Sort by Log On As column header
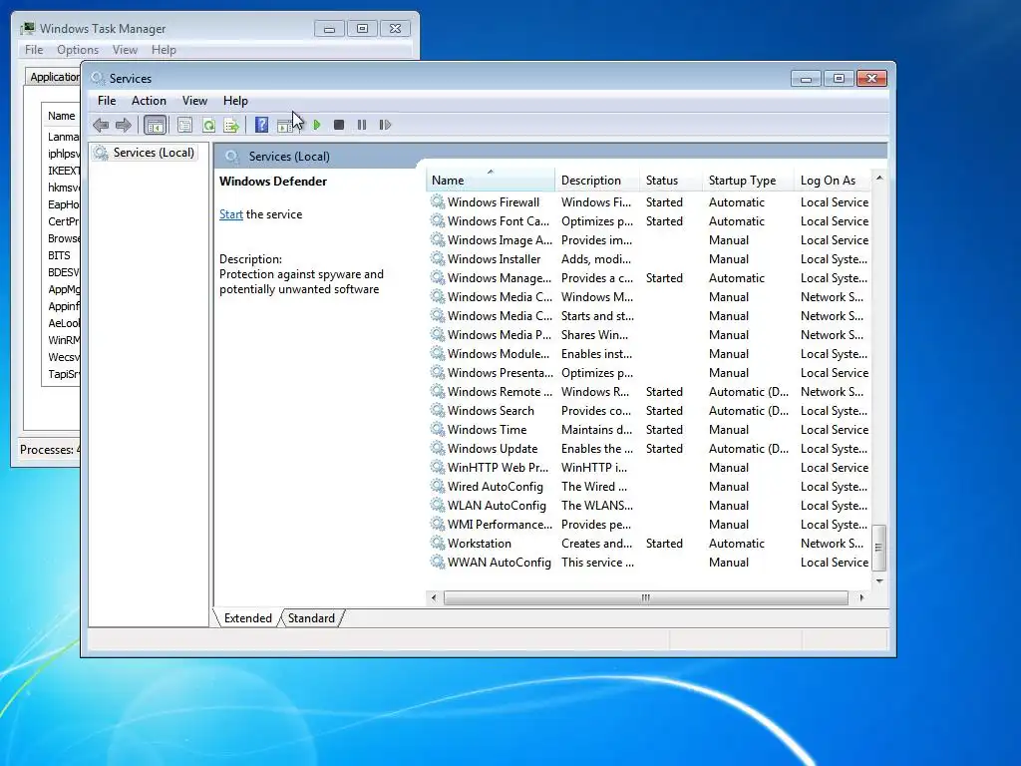This screenshot has width=1021, height=766. 833,181
